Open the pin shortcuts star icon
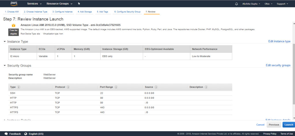This screenshot has height=136, width=295. click(79, 3)
